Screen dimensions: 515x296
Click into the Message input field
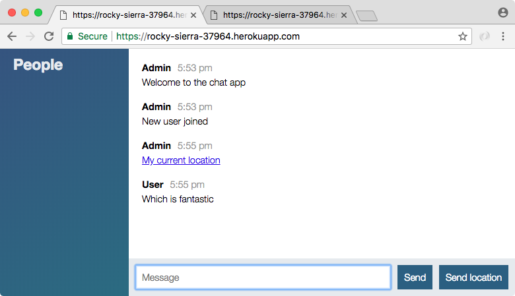pyautogui.click(x=263, y=278)
